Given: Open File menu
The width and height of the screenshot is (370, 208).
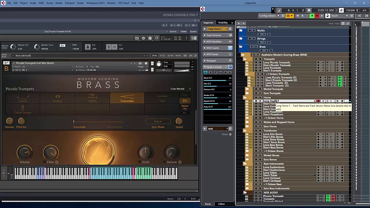Looking at the screenshot, I should pos(9,3).
